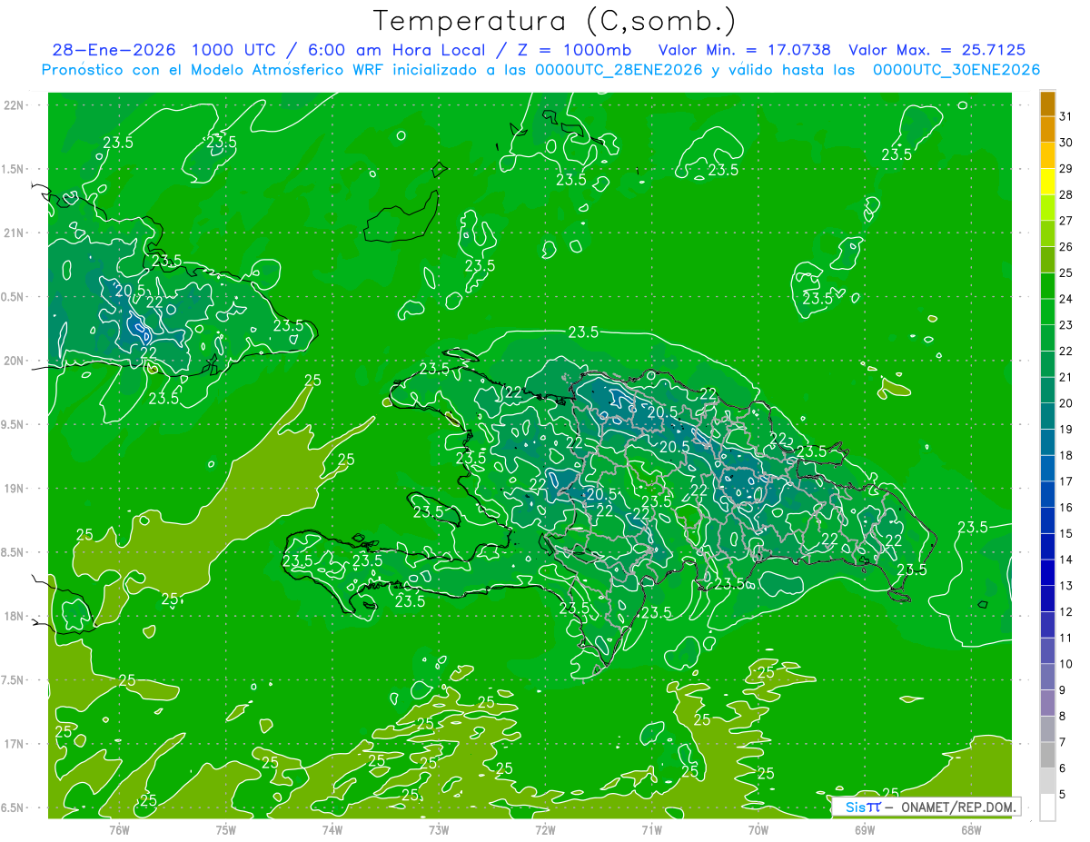This screenshot has height=842, width=1090.
Task: Click the "73W" longitude axis label
Action: [439, 830]
